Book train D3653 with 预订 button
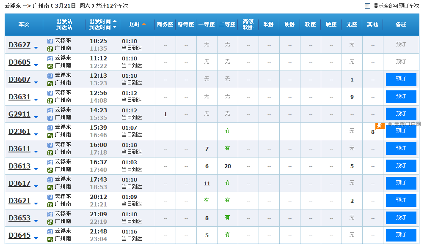Image resolution: width=427 pixels, height=247 pixels. pyautogui.click(x=401, y=218)
